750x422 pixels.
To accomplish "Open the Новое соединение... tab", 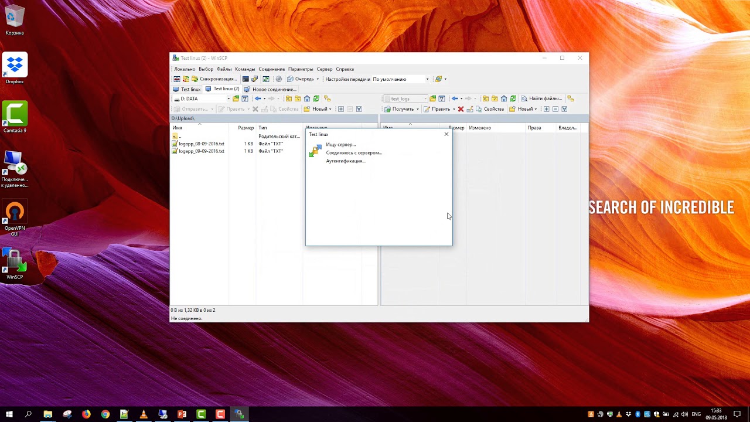I will [x=270, y=90].
